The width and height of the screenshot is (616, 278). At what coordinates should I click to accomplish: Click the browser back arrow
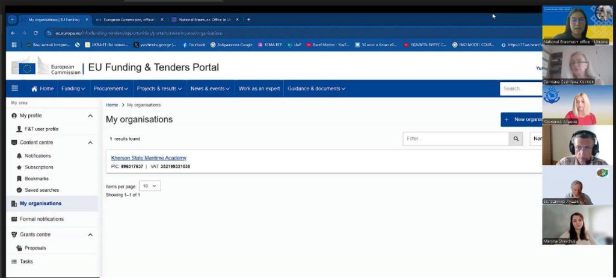click(x=13, y=33)
